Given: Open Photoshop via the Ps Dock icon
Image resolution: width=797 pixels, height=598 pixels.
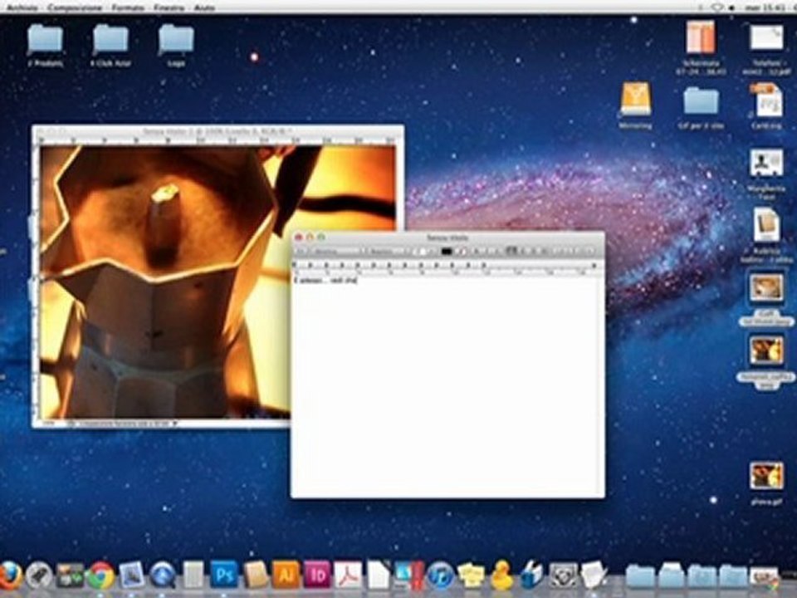Looking at the screenshot, I should [x=224, y=575].
